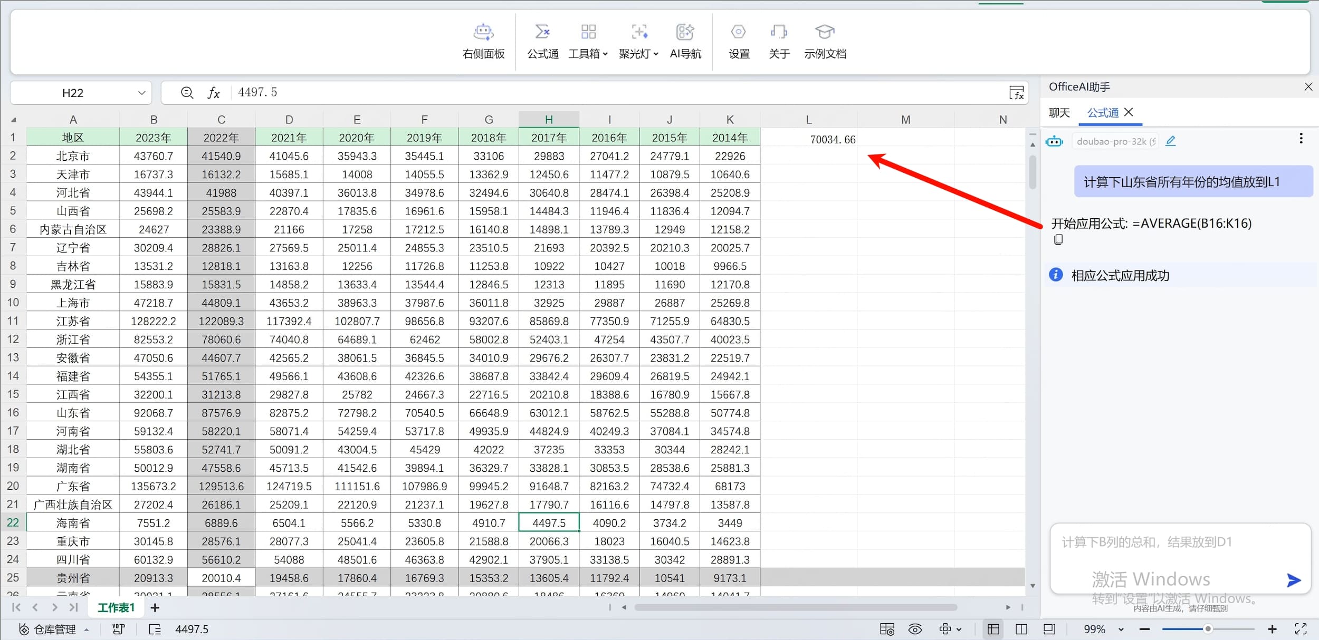Viewport: 1319px width, 640px height.
Task: Toggle eye protection mode in status bar
Action: (915, 629)
